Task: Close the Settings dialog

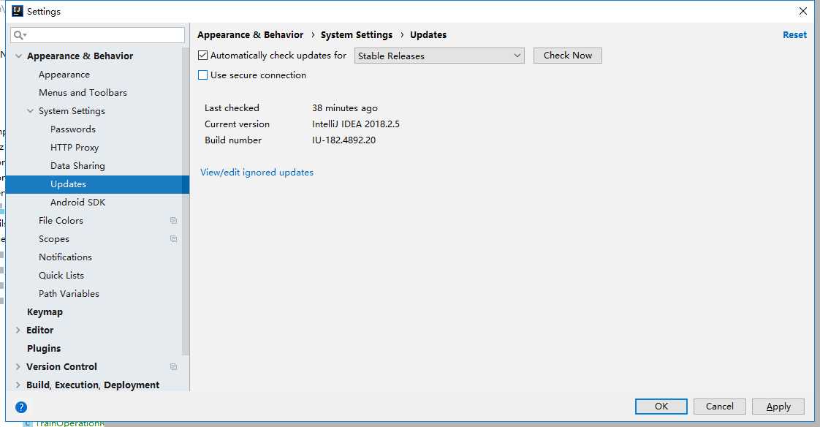Action: (x=802, y=11)
